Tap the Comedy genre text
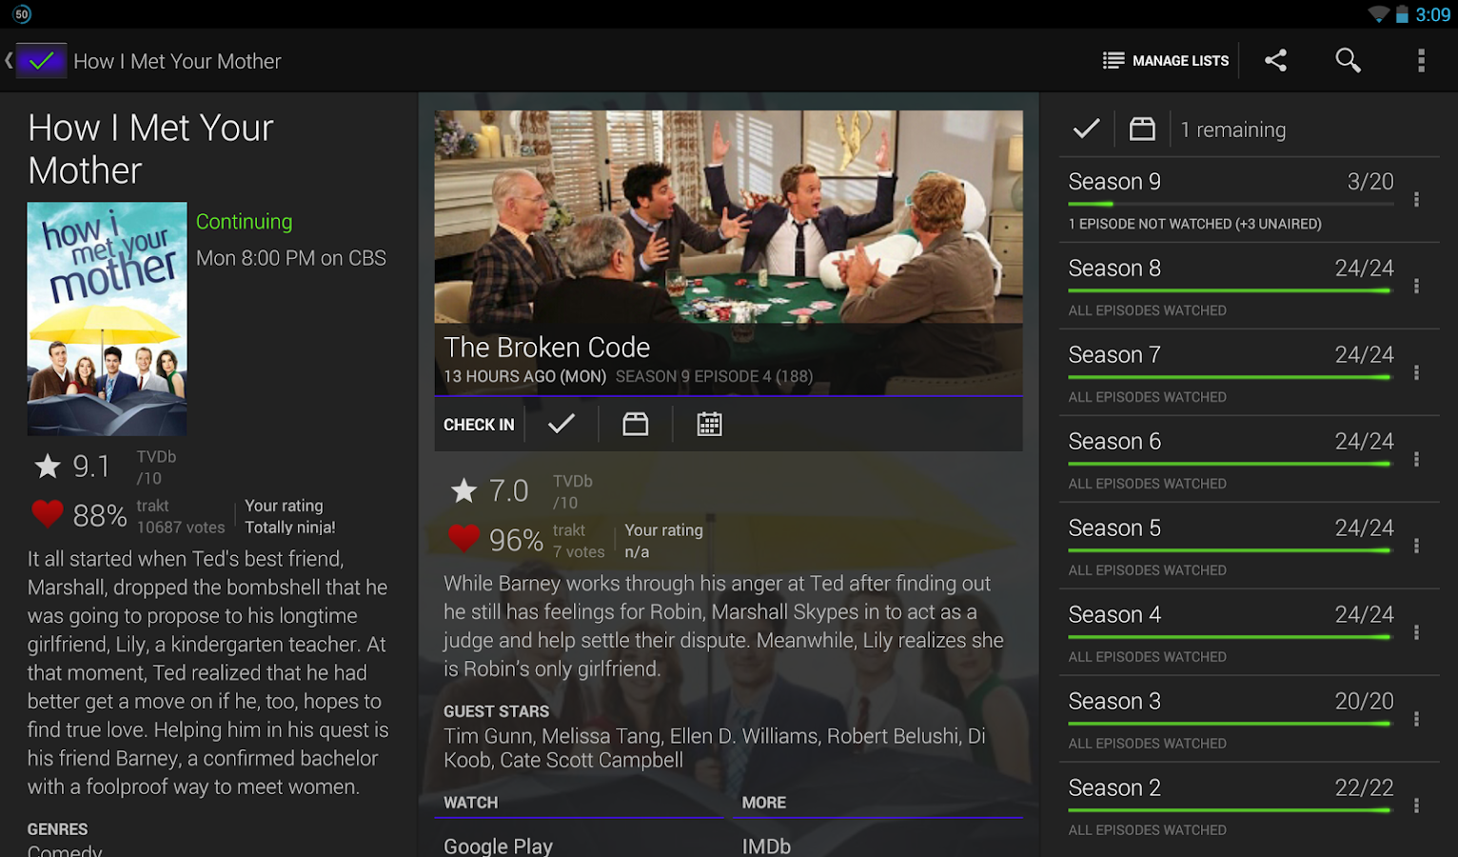Image resolution: width=1458 pixels, height=857 pixels. click(x=65, y=850)
